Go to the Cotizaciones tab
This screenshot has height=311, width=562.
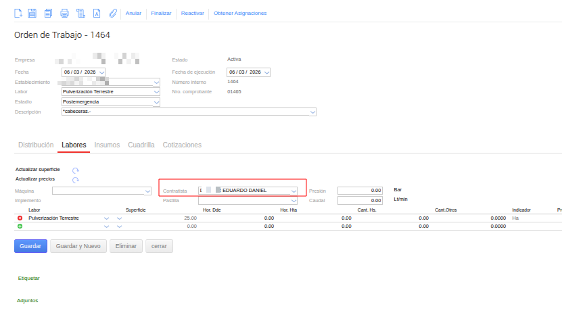tap(182, 145)
